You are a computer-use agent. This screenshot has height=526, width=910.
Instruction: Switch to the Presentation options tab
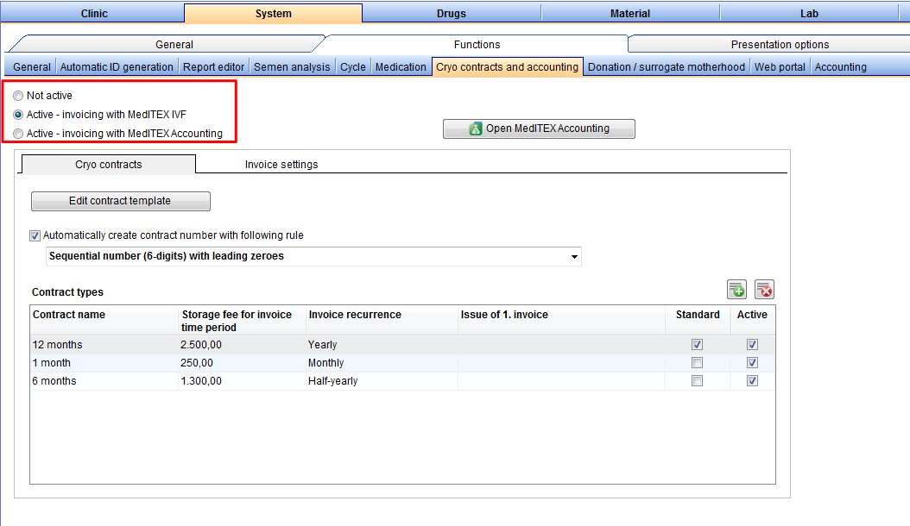[780, 45]
